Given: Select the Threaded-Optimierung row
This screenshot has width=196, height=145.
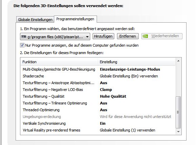Looking at the screenshot, I should coord(98,110).
